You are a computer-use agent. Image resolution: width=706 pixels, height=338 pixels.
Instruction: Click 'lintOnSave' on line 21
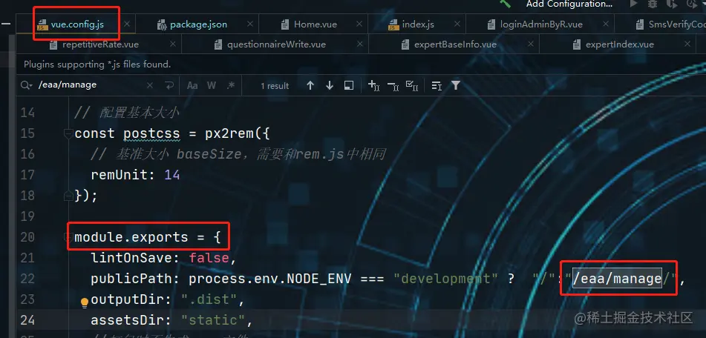(x=131, y=258)
